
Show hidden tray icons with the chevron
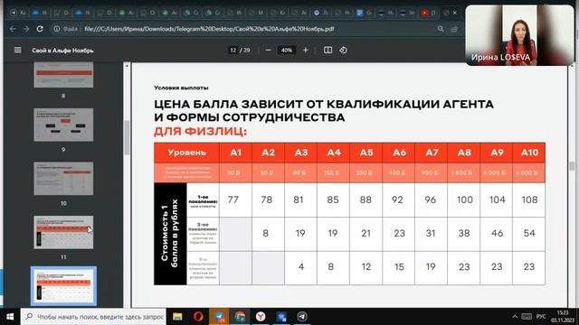(x=515, y=317)
